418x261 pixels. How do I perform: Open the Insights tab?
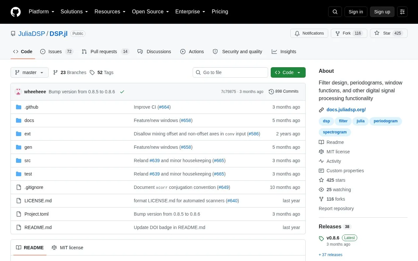284,52
